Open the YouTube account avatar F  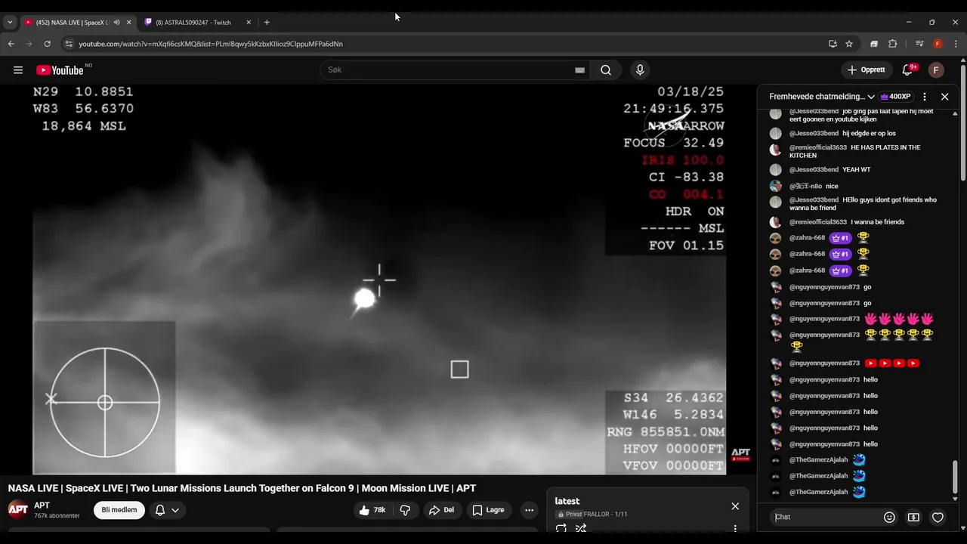tap(936, 70)
